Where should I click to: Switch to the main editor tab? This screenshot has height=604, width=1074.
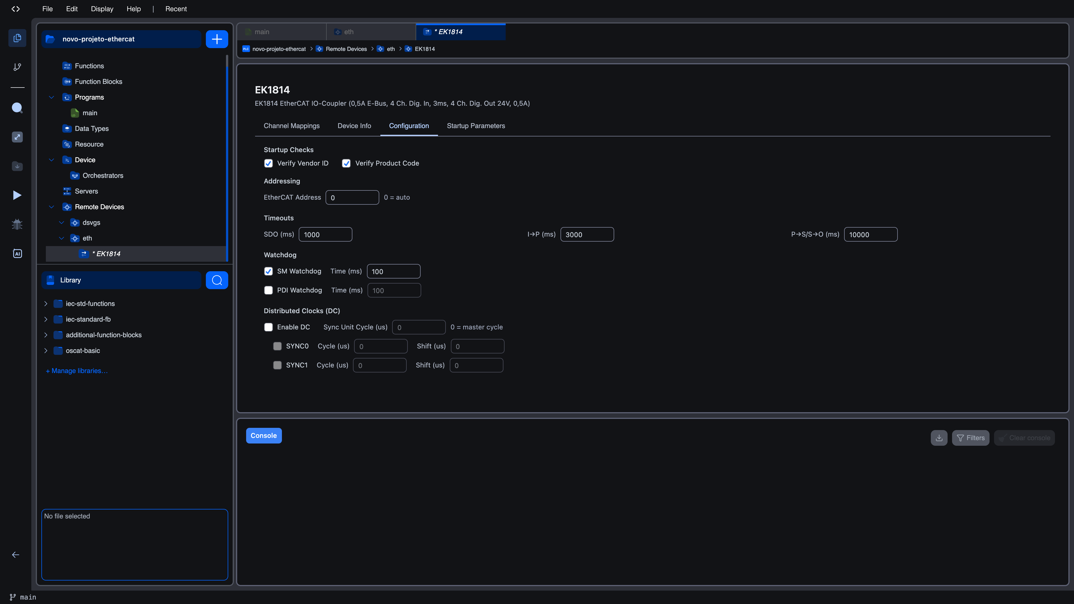point(282,32)
